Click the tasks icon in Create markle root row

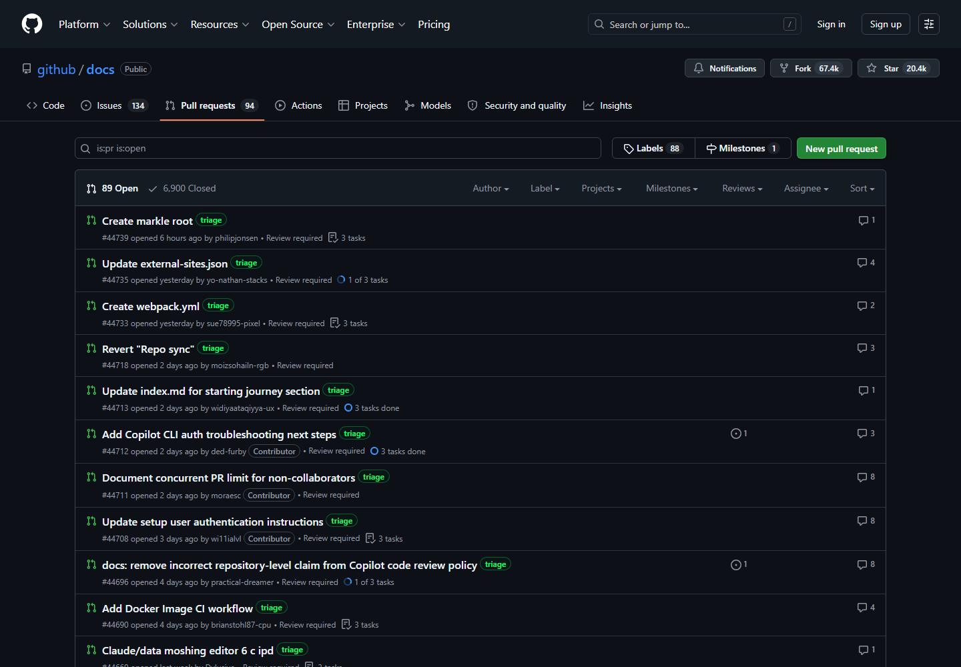(333, 237)
